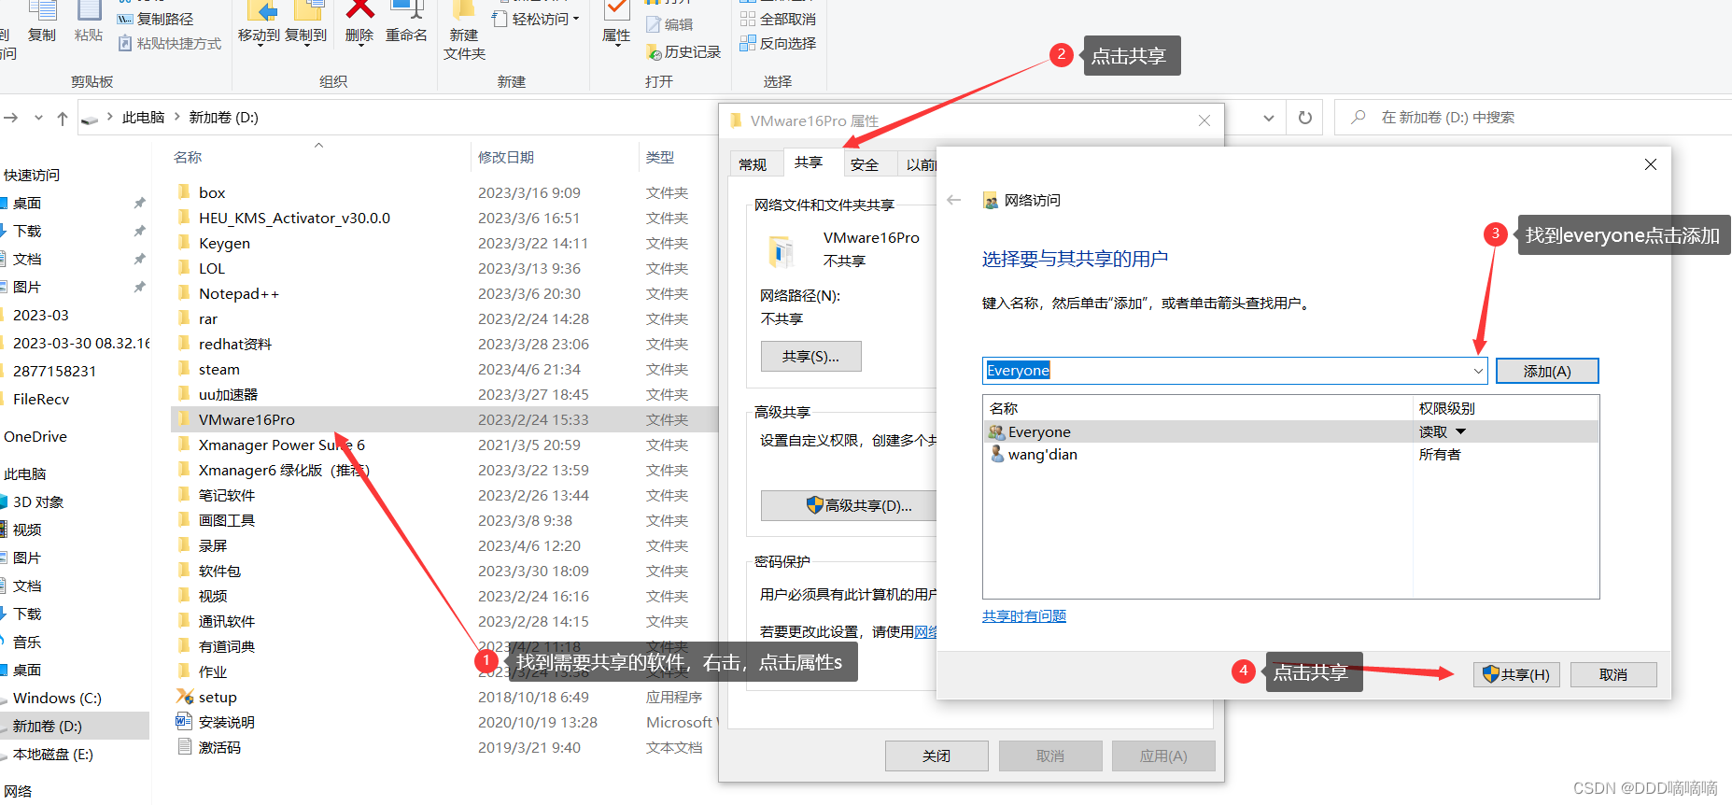Sort by 名称 column header
Screen dimensions: 1732x805
point(188,157)
